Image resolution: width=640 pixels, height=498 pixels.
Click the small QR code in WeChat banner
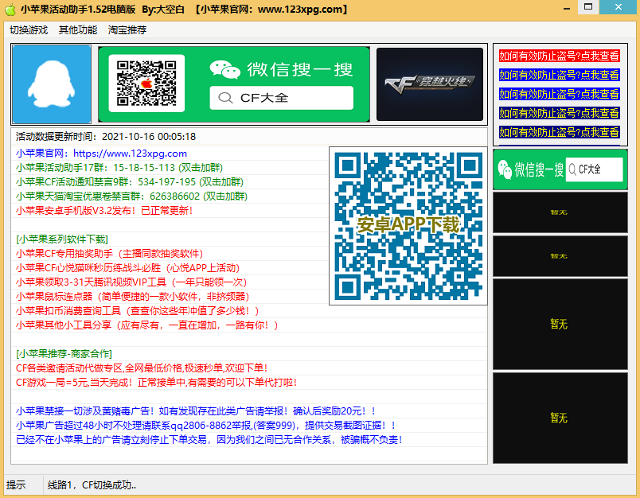pyautogui.click(x=146, y=84)
